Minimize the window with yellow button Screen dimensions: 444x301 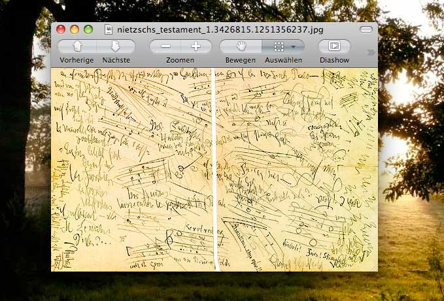tap(74, 29)
